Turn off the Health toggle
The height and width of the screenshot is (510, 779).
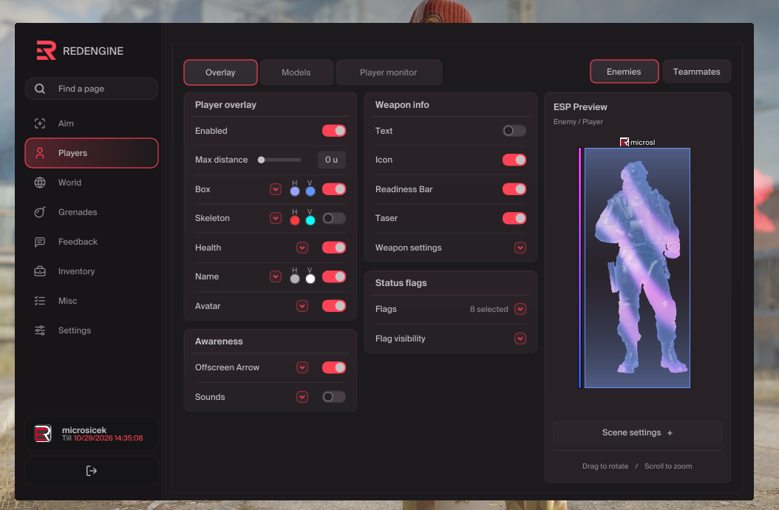click(334, 248)
